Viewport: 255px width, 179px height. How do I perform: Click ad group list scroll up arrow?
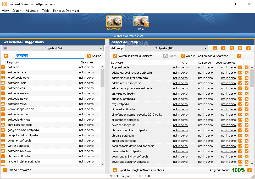[x=252, y=67]
